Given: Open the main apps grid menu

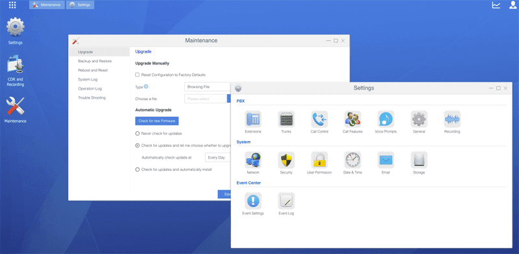Looking at the screenshot, I should [12, 5].
